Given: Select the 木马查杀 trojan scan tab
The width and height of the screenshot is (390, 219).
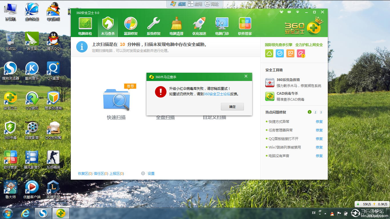Looking at the screenshot, I should 108,27.
